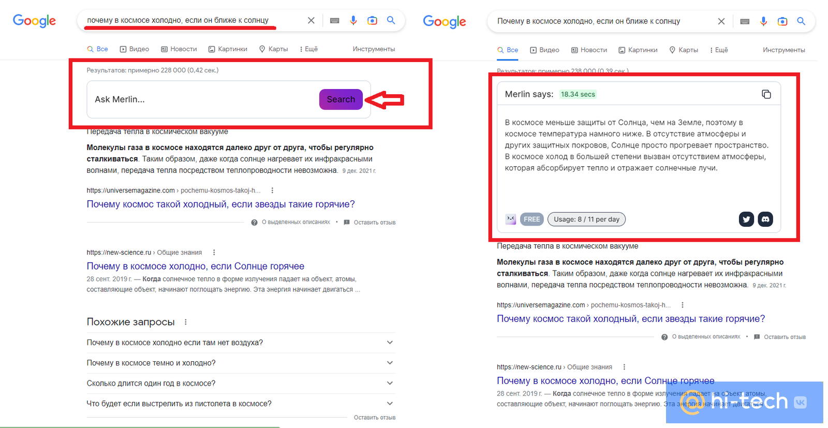Open Merlin Discord link

pyautogui.click(x=765, y=219)
